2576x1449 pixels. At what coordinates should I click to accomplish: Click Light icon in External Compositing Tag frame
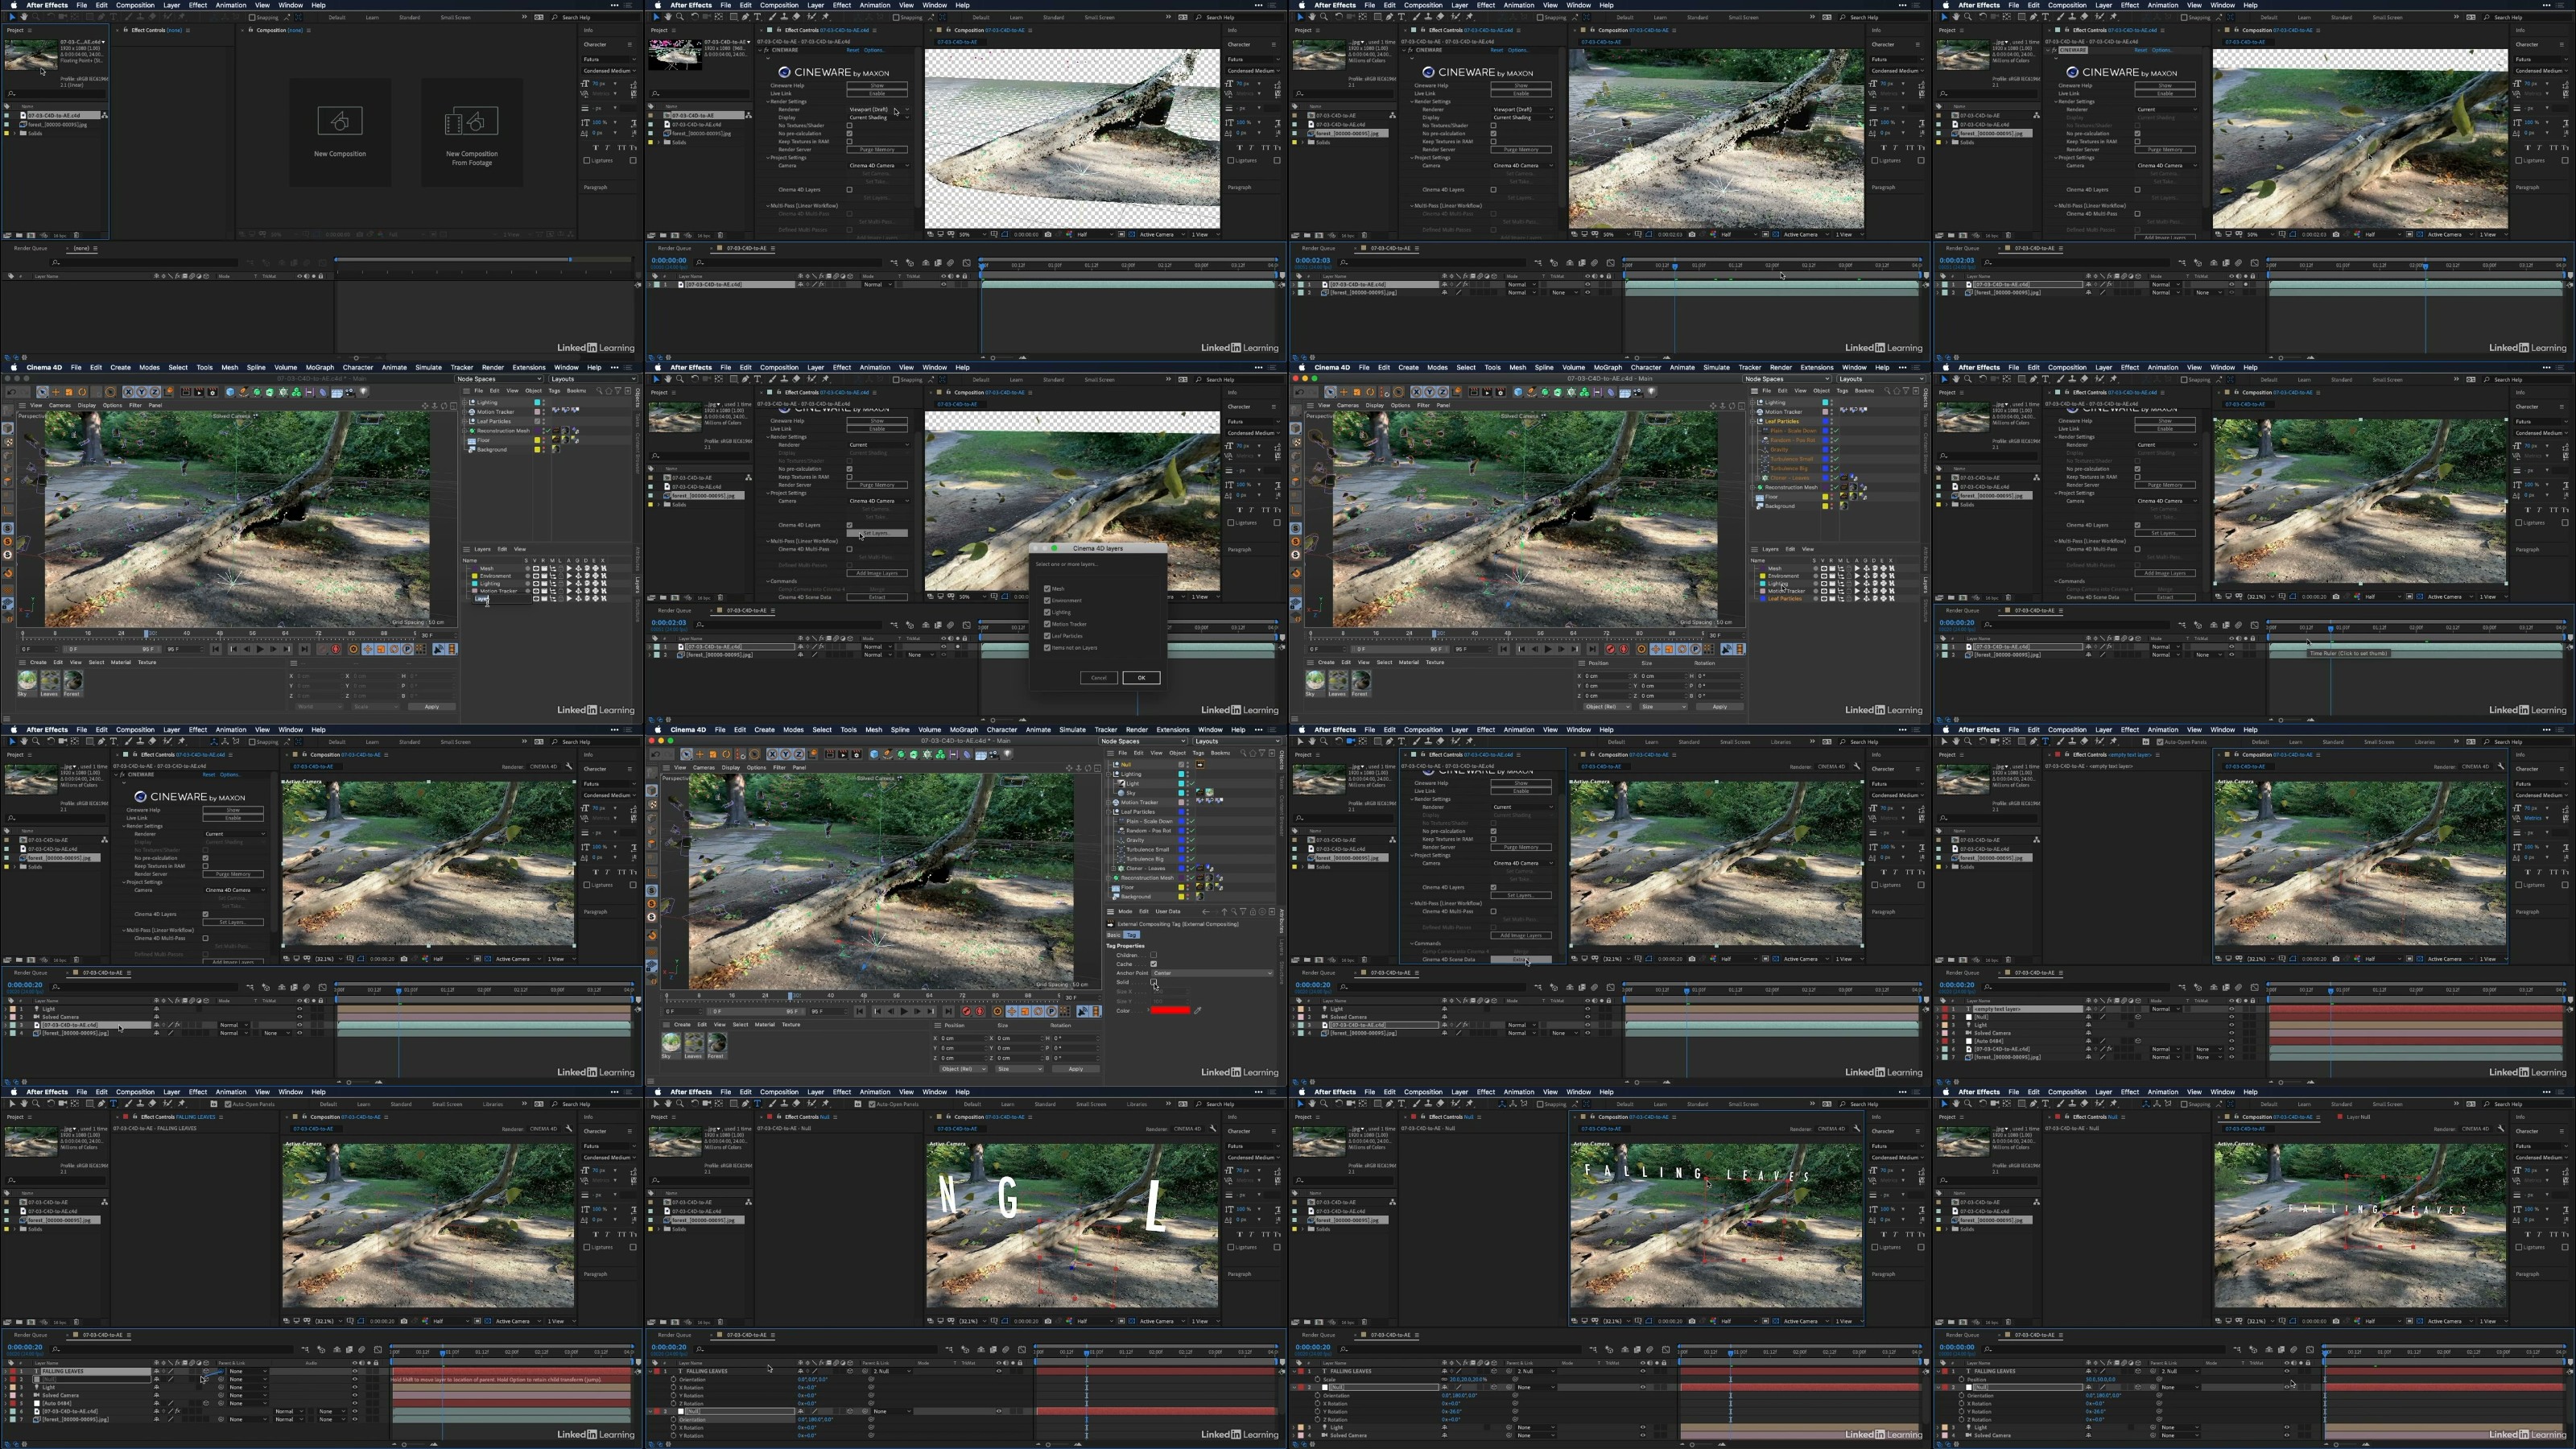(1008, 754)
